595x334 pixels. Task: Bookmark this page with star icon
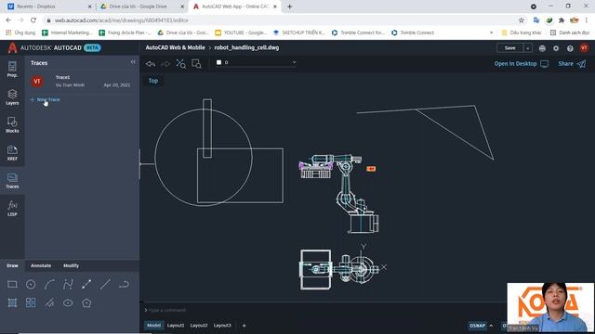coord(522,20)
